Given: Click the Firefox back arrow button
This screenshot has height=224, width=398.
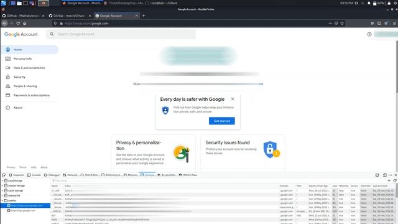Looking at the screenshot, I should (4, 24).
